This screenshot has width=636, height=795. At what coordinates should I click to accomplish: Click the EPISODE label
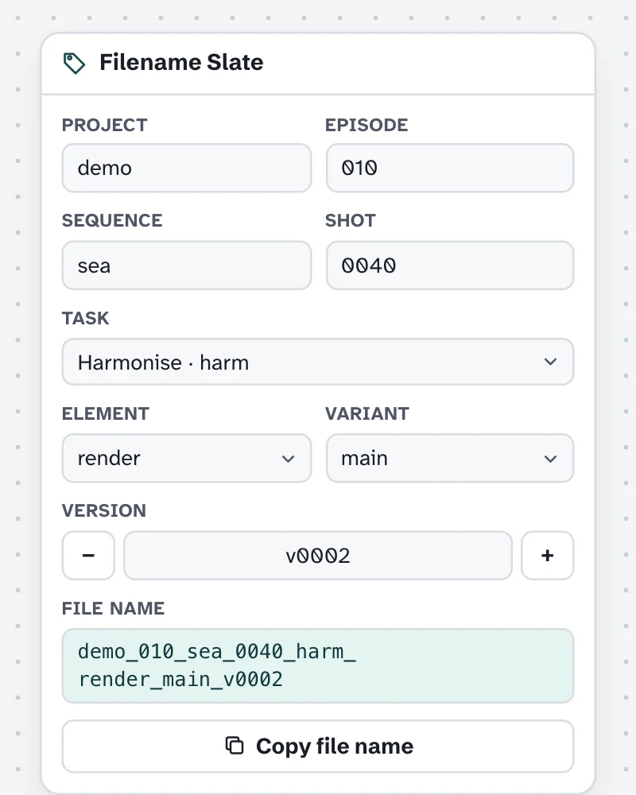point(366,125)
